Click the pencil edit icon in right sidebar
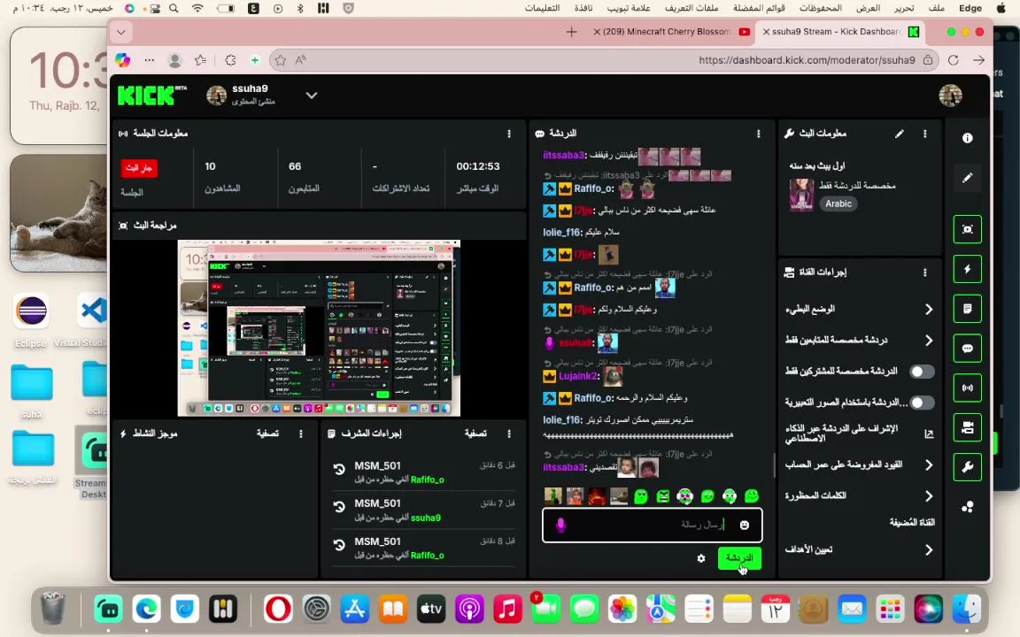Screen dimensions: 1020x637 pos(967,178)
